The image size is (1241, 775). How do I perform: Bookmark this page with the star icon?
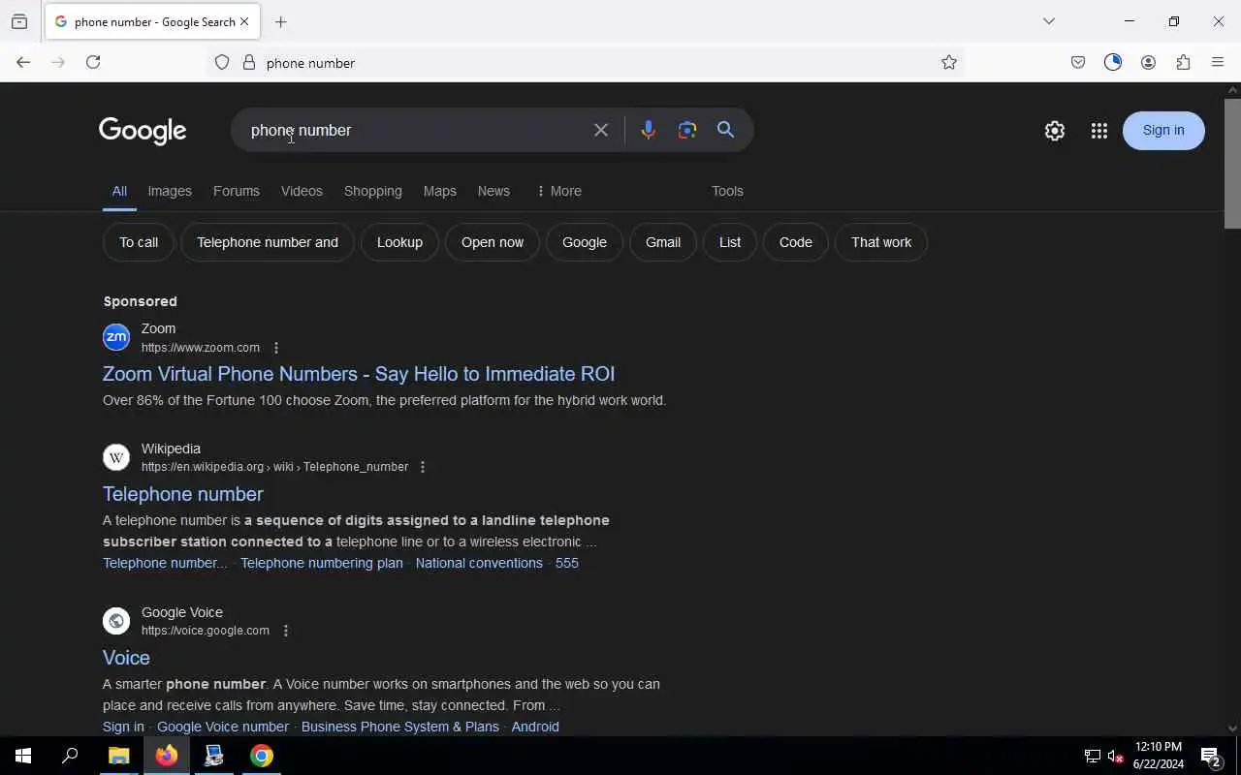[949, 63]
